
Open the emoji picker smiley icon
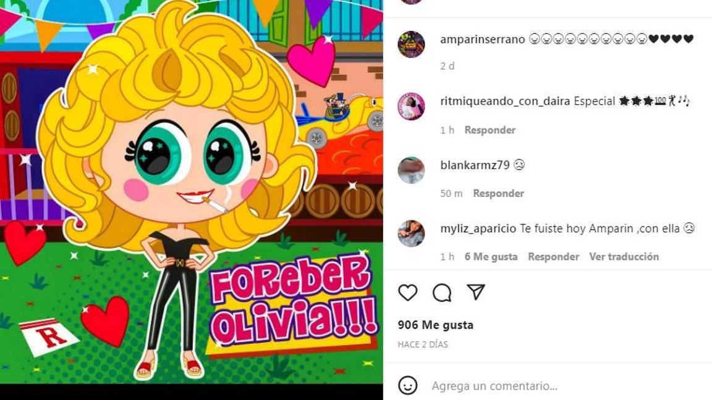click(x=407, y=385)
